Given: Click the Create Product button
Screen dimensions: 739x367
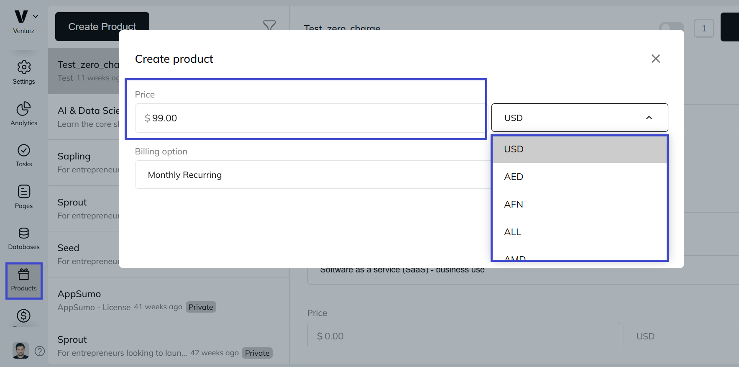Looking at the screenshot, I should point(102,26).
